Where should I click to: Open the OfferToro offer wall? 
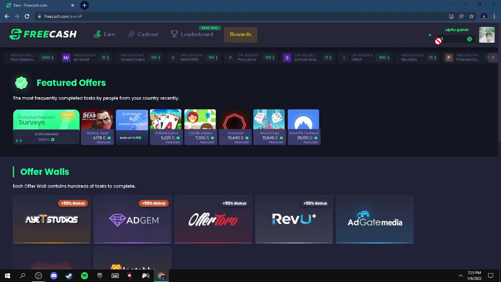pyautogui.click(x=213, y=219)
